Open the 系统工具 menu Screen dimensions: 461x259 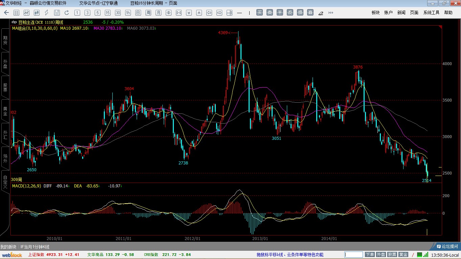pyautogui.click(x=431, y=12)
